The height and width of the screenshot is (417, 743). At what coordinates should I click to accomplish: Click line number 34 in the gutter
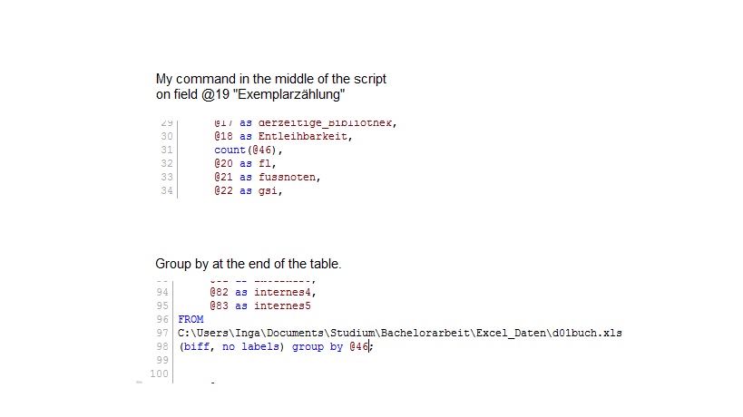tap(166, 190)
